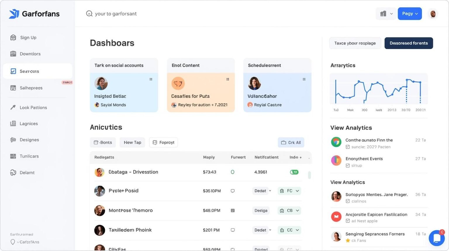Screen dimensions: 449x251
Task: Toggle the green switch in Obataga row
Action: [x=294, y=172]
